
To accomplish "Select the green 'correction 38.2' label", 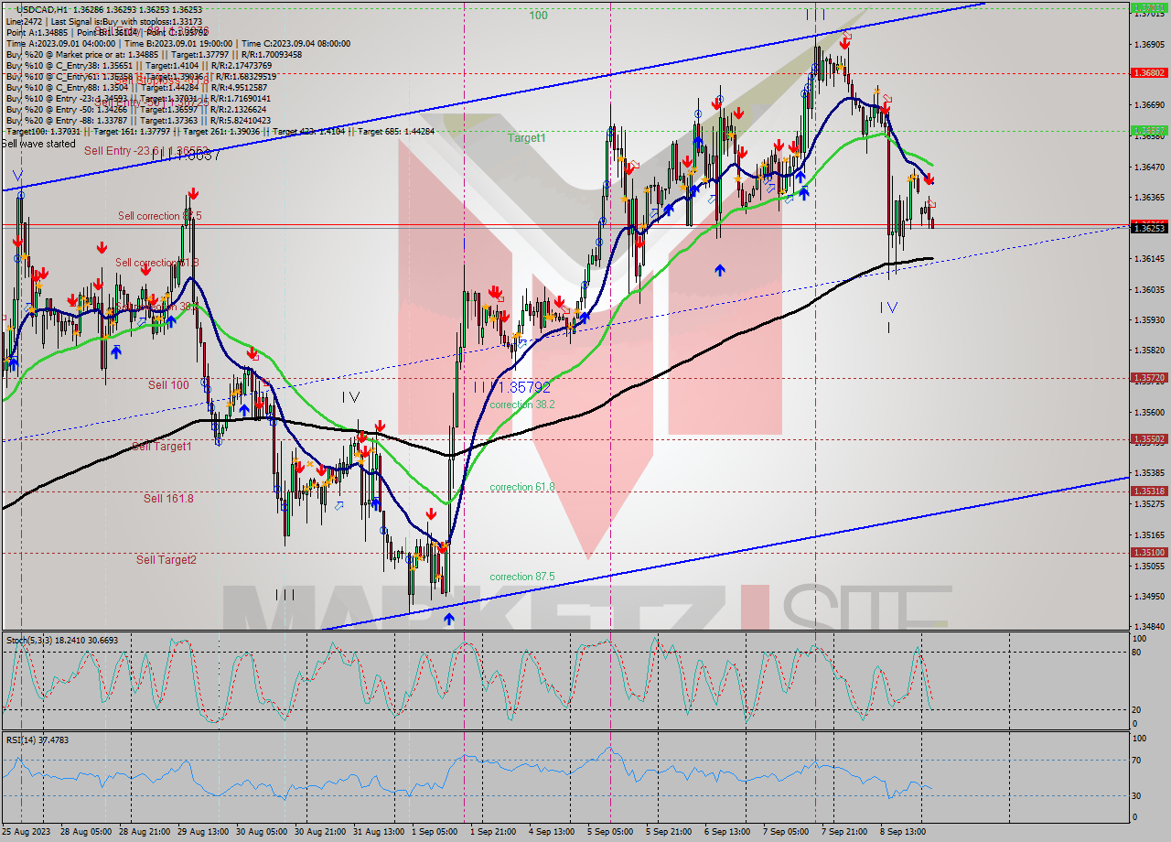I will pyautogui.click(x=522, y=405).
